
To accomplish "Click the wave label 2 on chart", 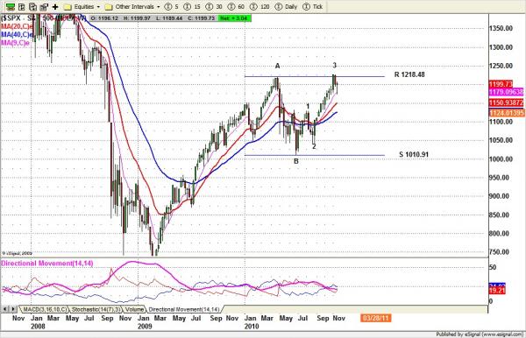I will click(x=314, y=146).
